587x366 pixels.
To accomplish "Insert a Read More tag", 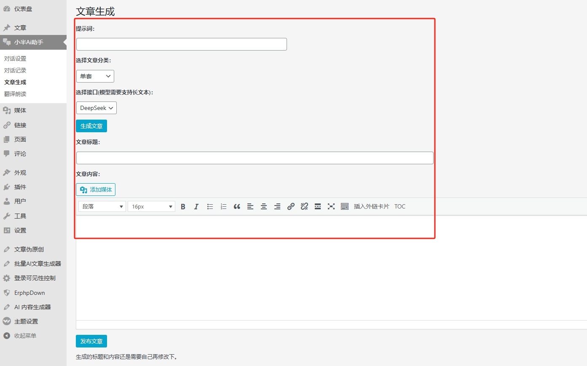I will [x=318, y=206].
